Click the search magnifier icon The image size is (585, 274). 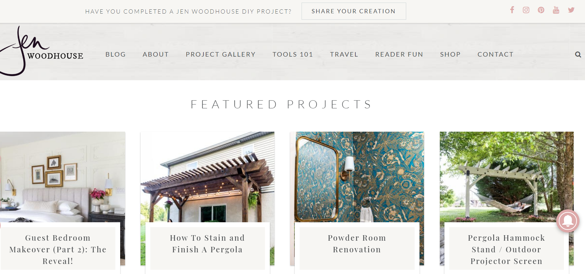pyautogui.click(x=578, y=54)
